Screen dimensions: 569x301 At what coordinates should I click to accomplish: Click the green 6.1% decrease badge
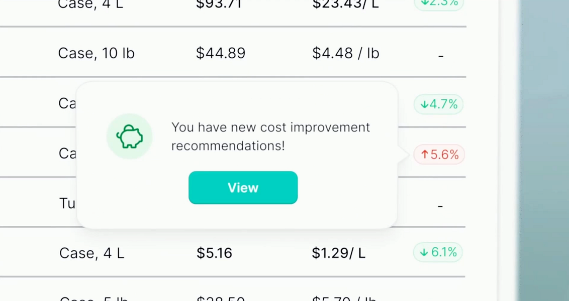pyautogui.click(x=437, y=252)
